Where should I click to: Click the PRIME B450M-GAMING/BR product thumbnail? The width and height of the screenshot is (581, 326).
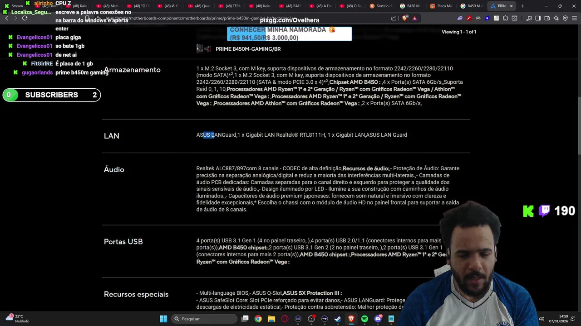(203, 48)
